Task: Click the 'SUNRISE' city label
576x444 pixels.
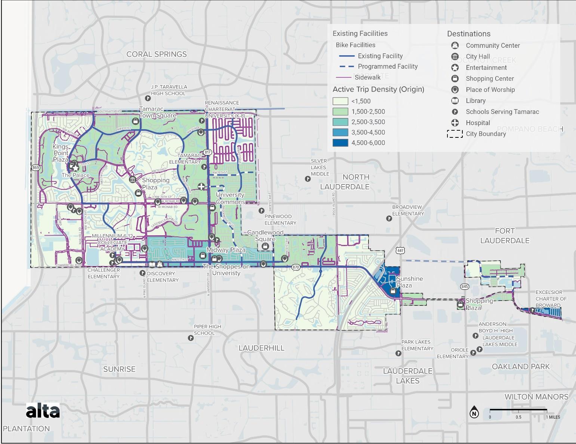Action: click(x=119, y=369)
